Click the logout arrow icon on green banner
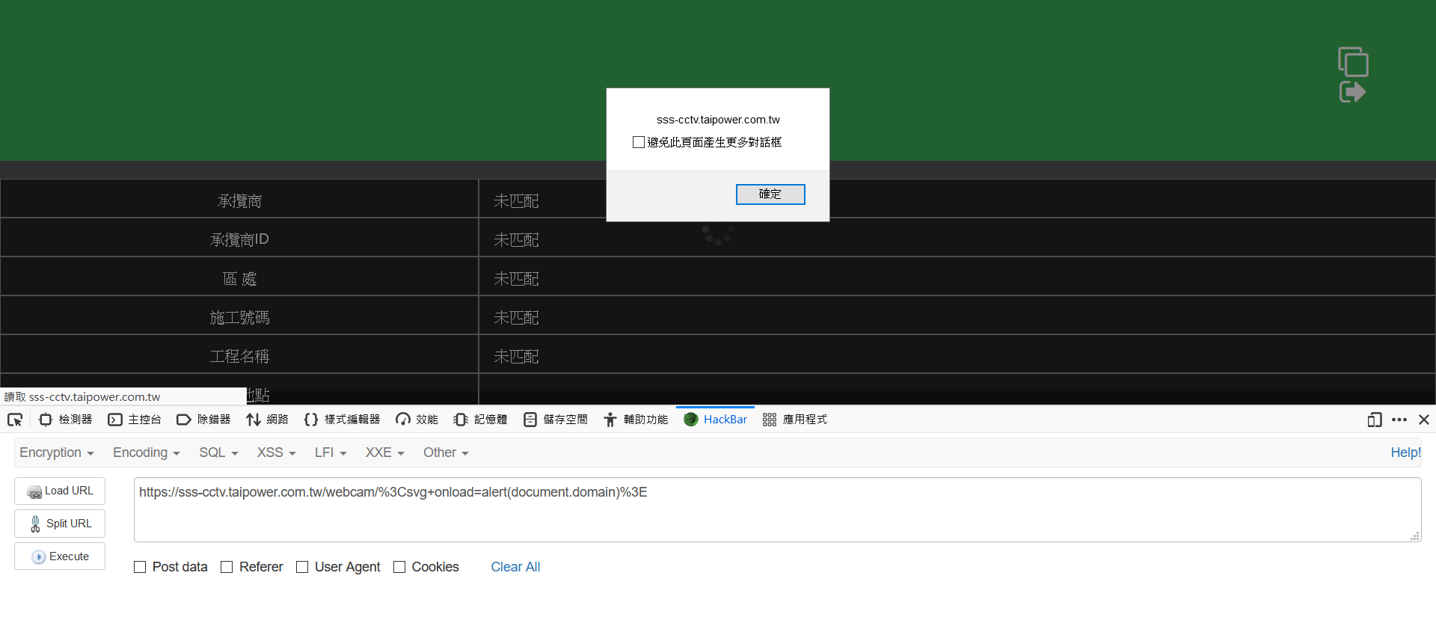The width and height of the screenshot is (1436, 635). 1352,92
